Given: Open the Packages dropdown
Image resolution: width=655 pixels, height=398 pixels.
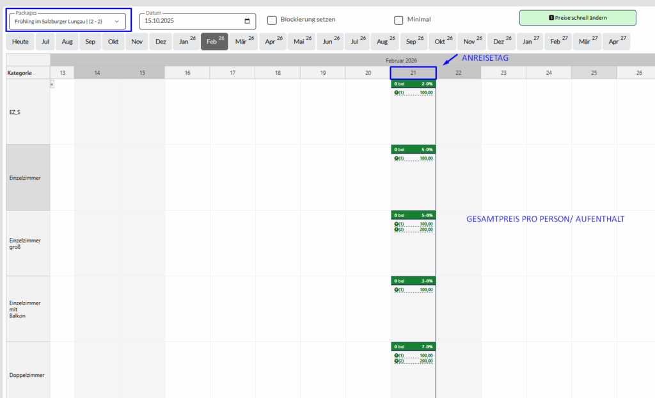Looking at the screenshot, I should click(67, 21).
